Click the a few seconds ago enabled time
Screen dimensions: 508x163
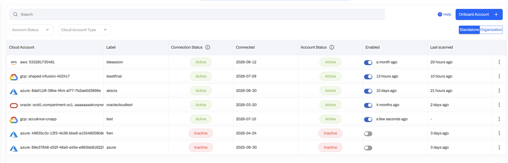392,119
